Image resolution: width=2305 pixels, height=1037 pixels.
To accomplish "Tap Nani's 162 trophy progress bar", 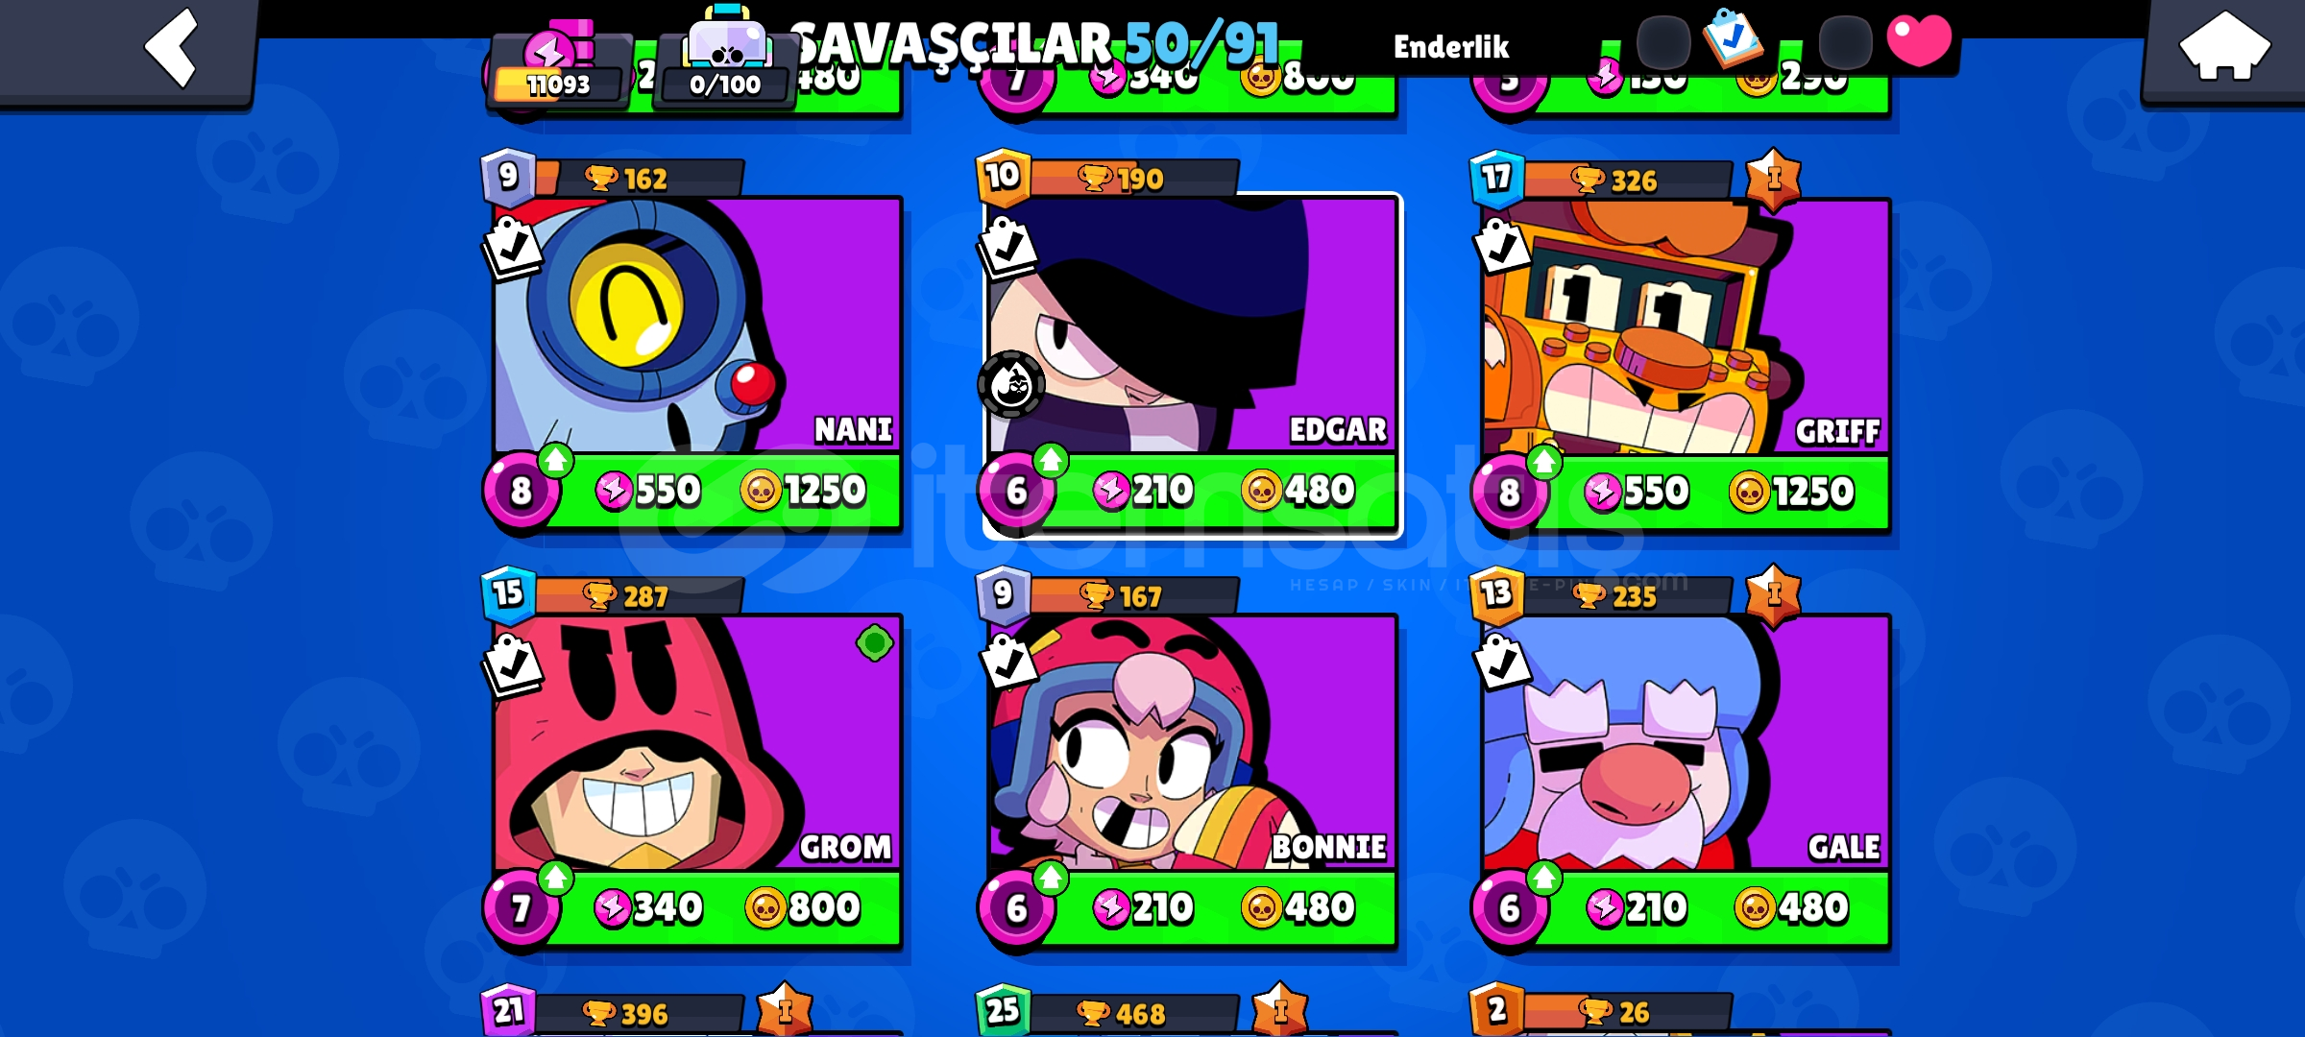I will pyautogui.click(x=638, y=179).
